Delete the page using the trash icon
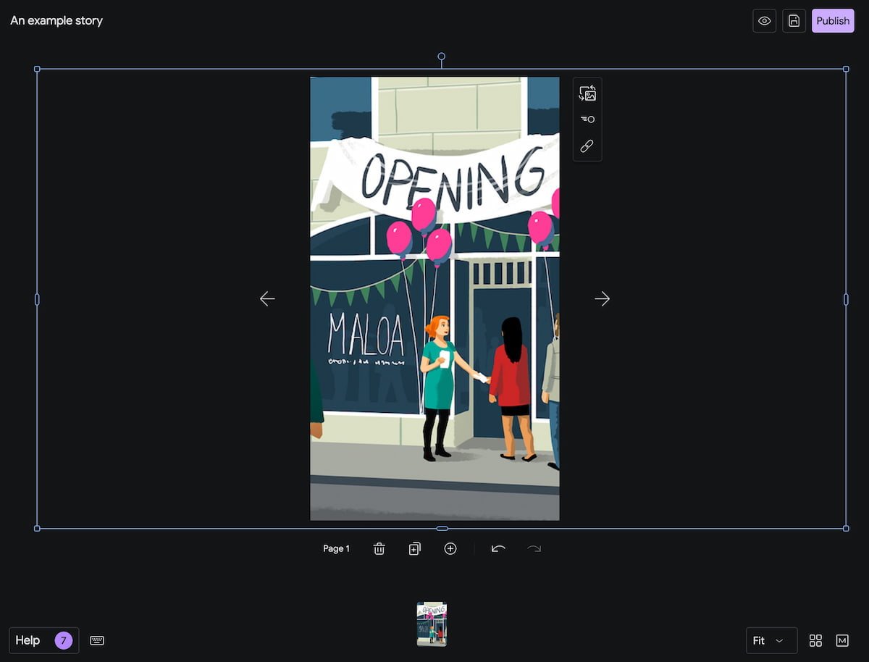The image size is (869, 662). pyautogui.click(x=379, y=549)
